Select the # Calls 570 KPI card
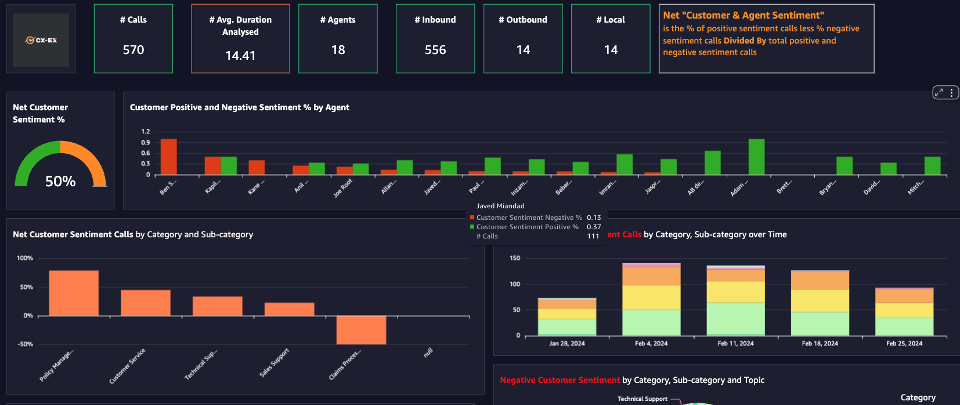960x405 pixels. click(x=133, y=38)
